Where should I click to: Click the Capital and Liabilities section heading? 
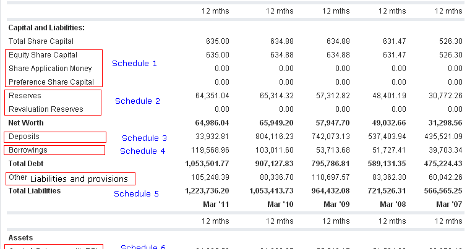[46, 27]
